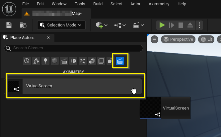Click the Unreal Engine logo icon
The height and width of the screenshot is (137, 221).
[9, 9]
